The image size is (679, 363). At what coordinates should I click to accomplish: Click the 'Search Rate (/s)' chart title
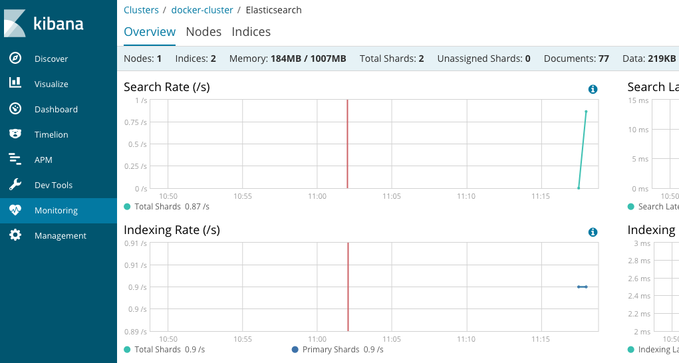pyautogui.click(x=167, y=87)
